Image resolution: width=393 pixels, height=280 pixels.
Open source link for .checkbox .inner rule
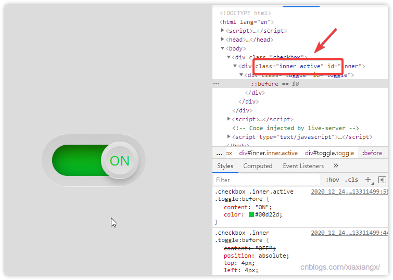(349, 233)
